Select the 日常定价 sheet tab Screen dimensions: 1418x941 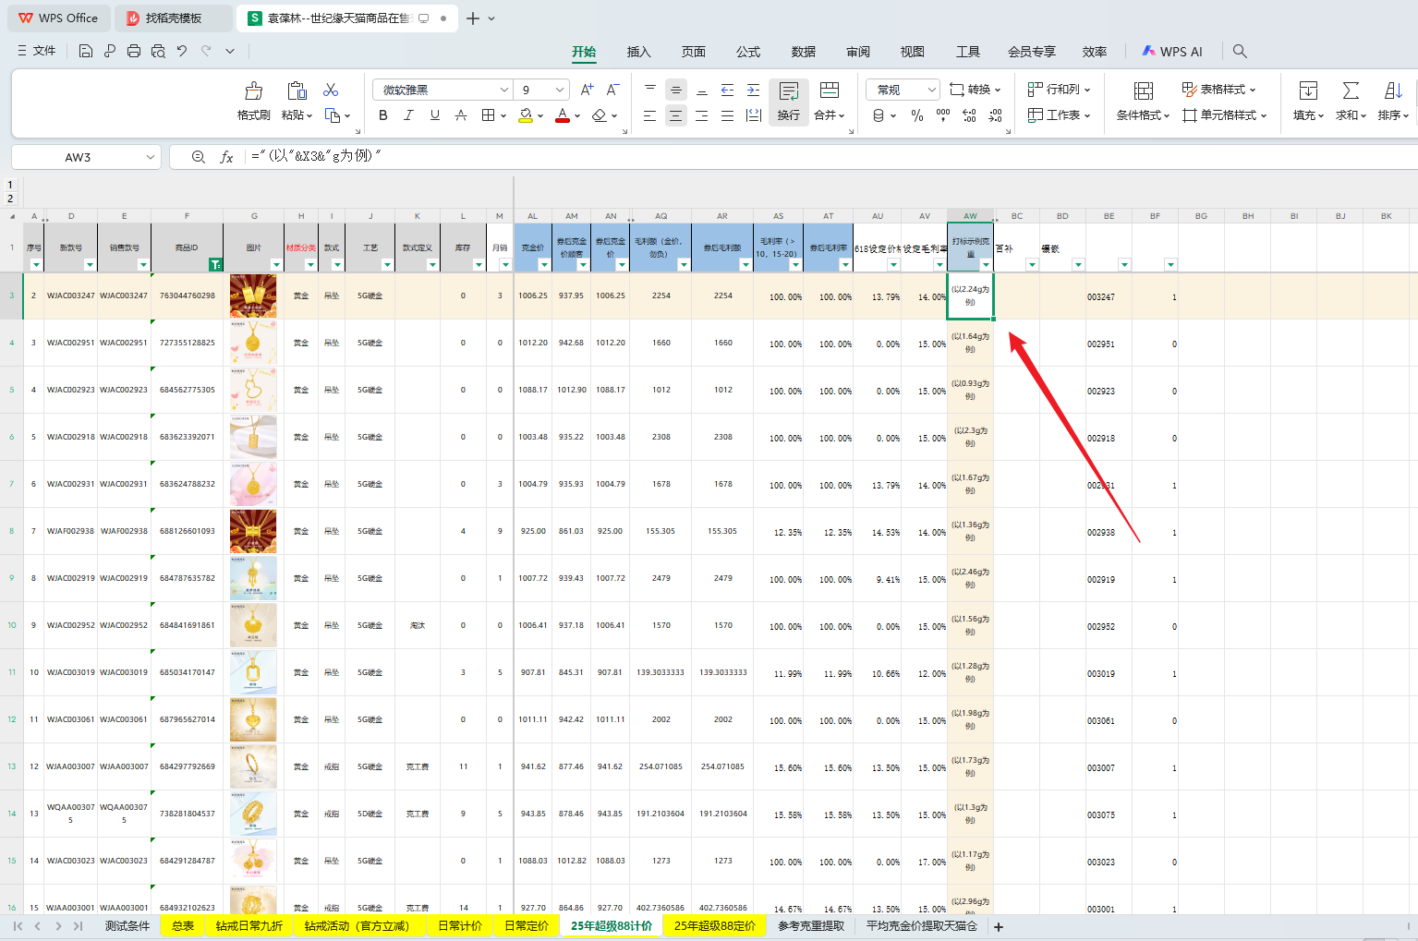click(526, 925)
